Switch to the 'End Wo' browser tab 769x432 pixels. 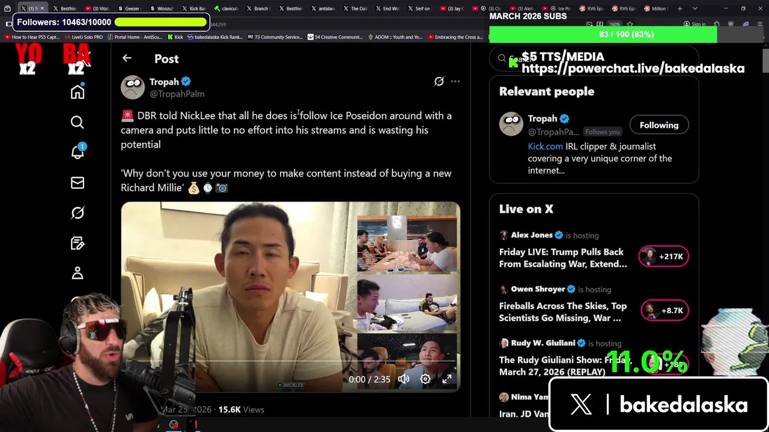(388, 8)
